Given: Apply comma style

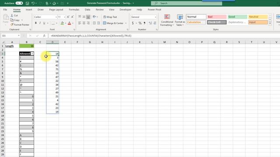Looking at the screenshot, I should pyautogui.click(x=144, y=23).
